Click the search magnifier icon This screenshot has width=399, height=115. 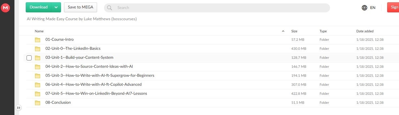coord(110,8)
